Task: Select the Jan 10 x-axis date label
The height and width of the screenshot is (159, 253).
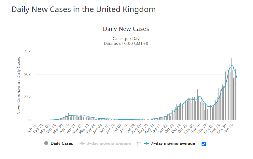Action: click(233, 127)
